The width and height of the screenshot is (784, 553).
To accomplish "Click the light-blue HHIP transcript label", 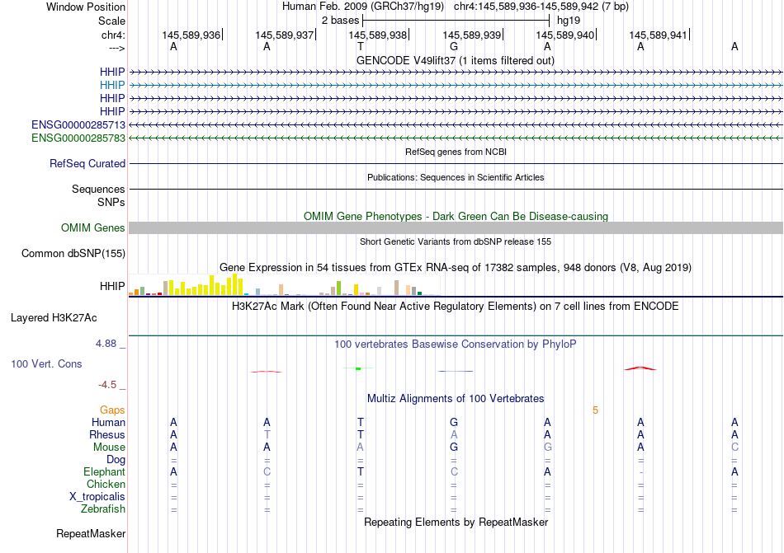I will 112,85.
